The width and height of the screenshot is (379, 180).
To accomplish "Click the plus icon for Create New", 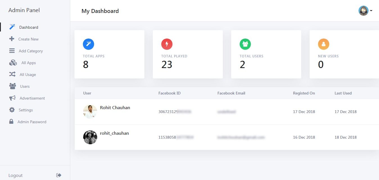I will 12,39.
